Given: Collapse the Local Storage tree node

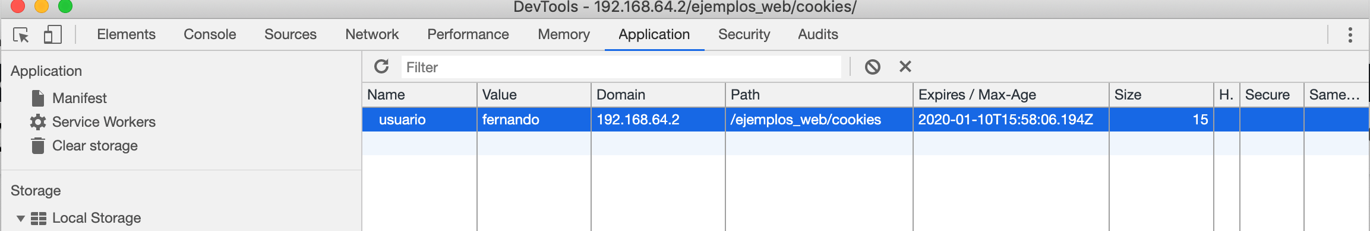Looking at the screenshot, I should (x=20, y=219).
